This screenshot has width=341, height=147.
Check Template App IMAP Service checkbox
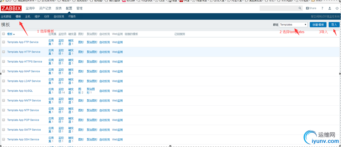[4, 71]
